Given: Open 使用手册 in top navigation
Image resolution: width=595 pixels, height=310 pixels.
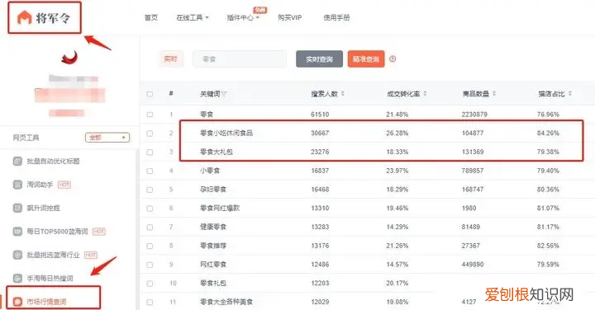Looking at the screenshot, I should coord(336,17).
